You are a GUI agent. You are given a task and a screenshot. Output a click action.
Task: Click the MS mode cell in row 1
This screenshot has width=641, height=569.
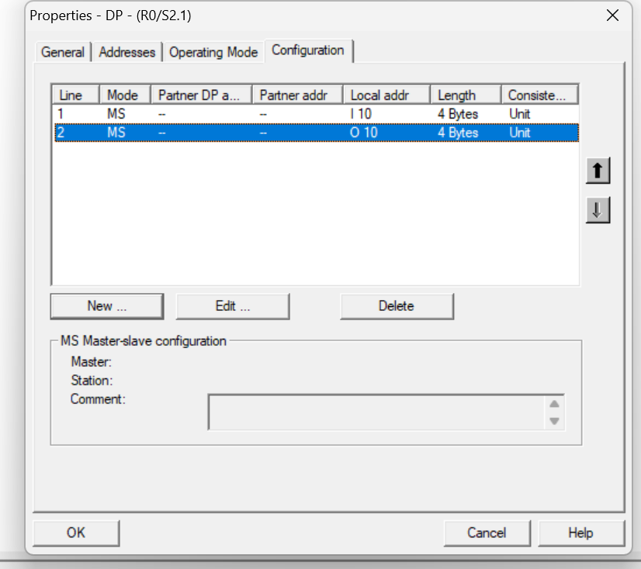(x=116, y=113)
